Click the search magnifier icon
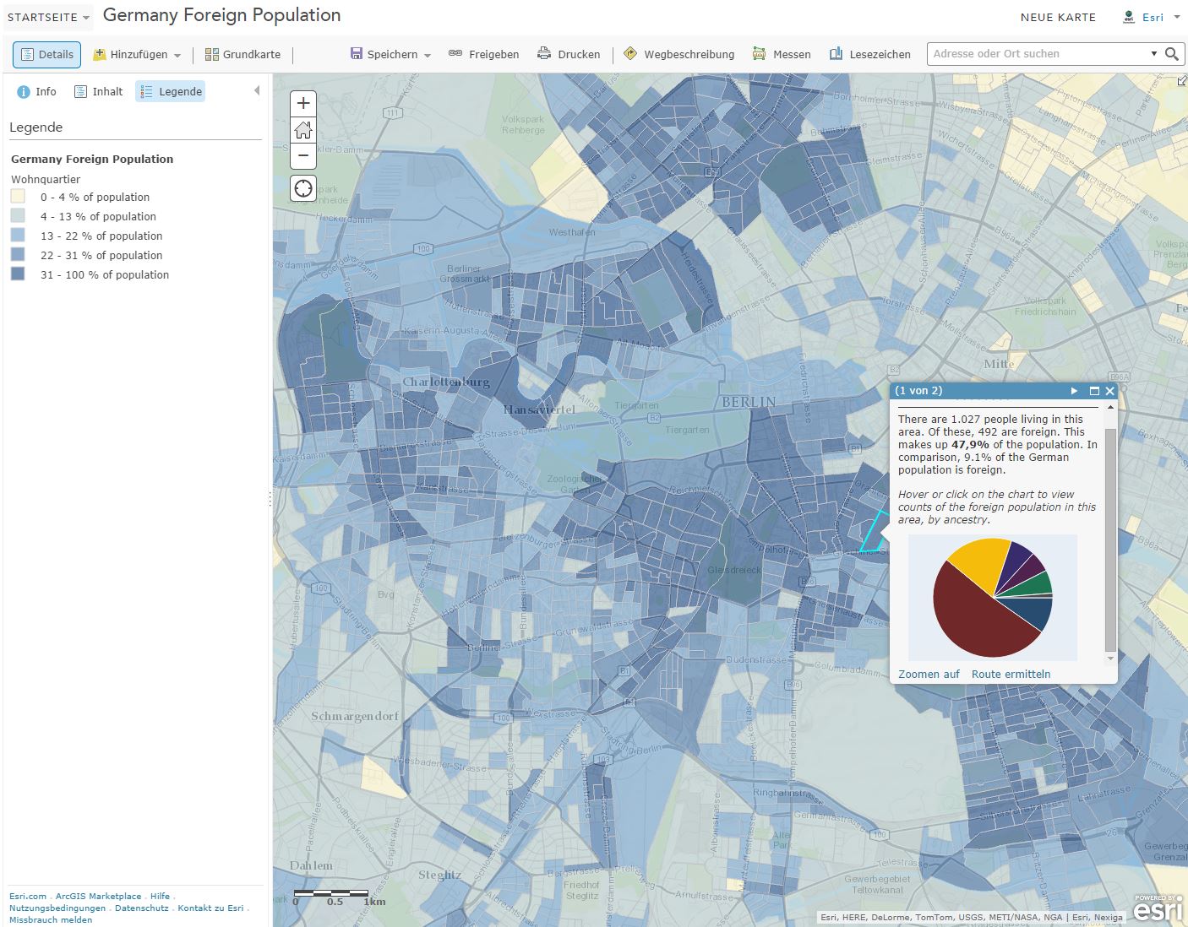This screenshot has width=1188, height=927. coord(1171,54)
